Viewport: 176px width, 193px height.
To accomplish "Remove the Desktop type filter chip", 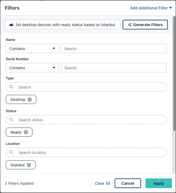I will [30, 100].
